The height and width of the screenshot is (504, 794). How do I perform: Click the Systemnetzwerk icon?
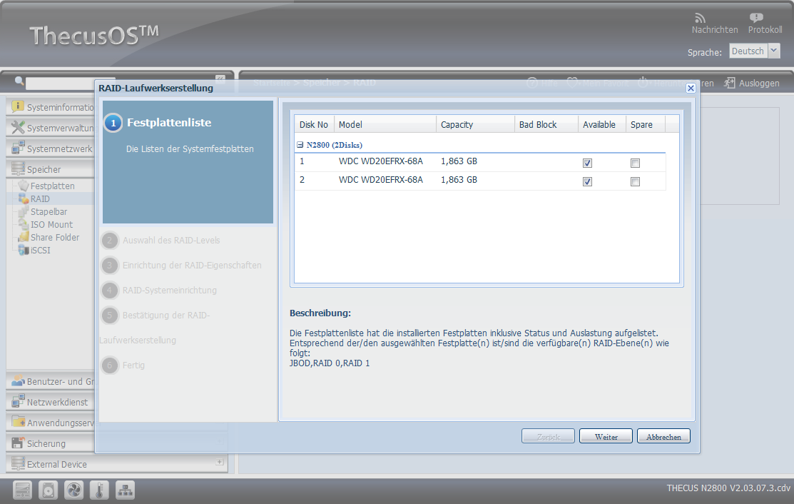18,148
